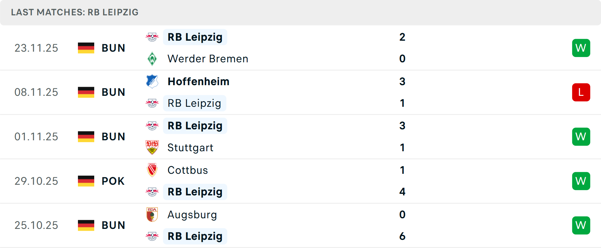Open the Augsburg team link
The height and width of the screenshot is (248, 601).
pyautogui.click(x=192, y=214)
